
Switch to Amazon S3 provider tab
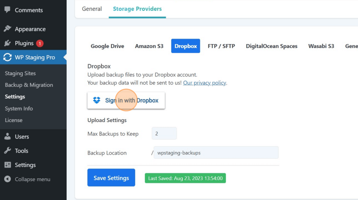coord(149,46)
